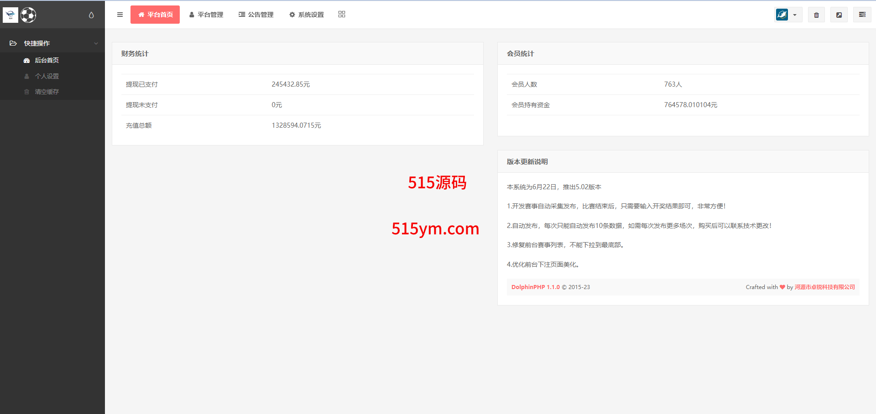Click the small airline logo thumbnail top-left
This screenshot has width=876, height=414.
coord(10,15)
